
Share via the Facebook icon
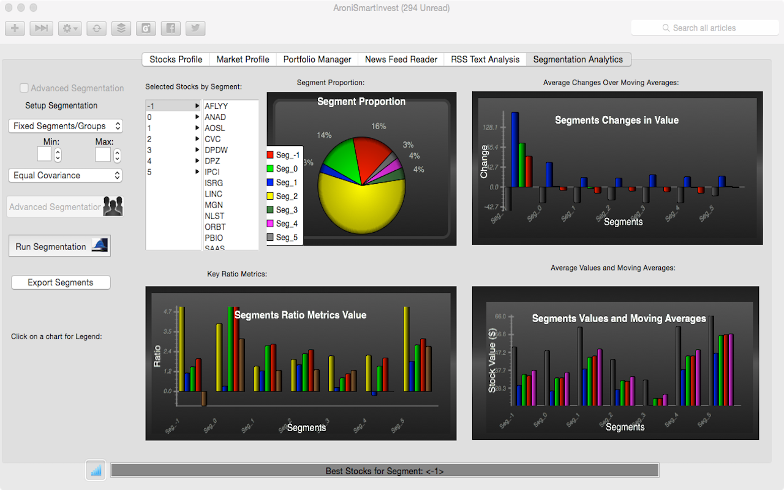[171, 28]
